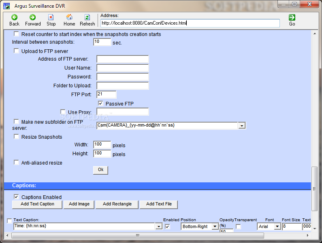Close the Argus Surveillance DVR window
This screenshot has width=322, height=243.
(309, 4)
